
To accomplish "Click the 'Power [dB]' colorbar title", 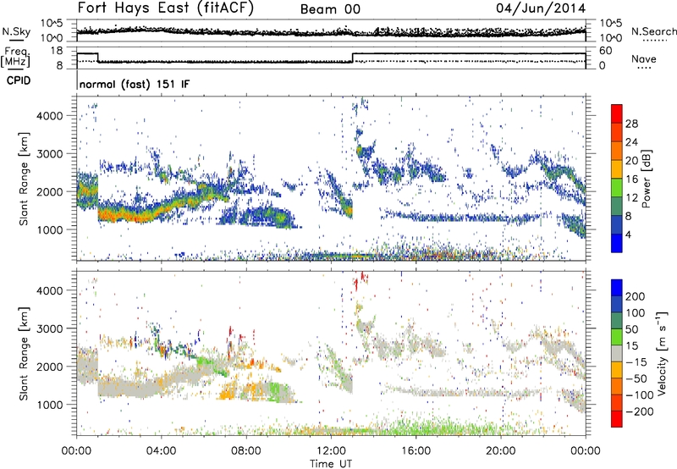I will coord(647,179).
